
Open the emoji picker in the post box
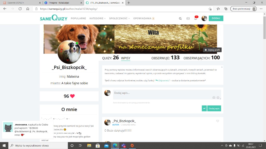(x=218, y=97)
